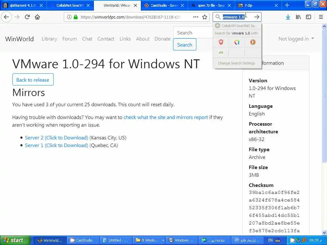Viewport: 327px width, 245px height.
Task: Switch to Untitled taskbar window
Action: pyautogui.click(x=116, y=241)
